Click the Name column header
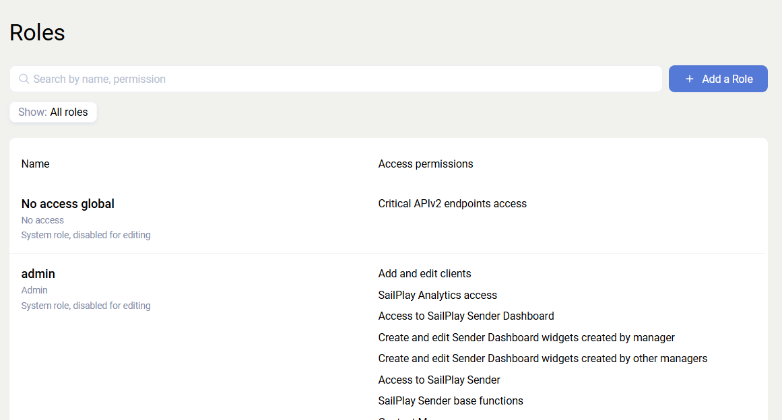Image resolution: width=782 pixels, height=420 pixels. tap(36, 164)
